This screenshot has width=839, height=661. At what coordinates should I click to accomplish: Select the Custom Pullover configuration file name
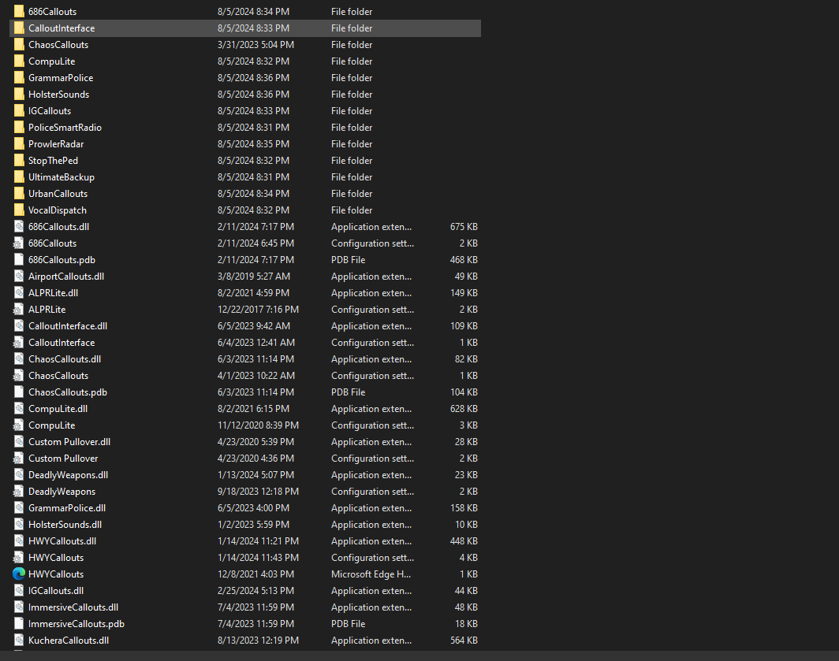point(63,459)
